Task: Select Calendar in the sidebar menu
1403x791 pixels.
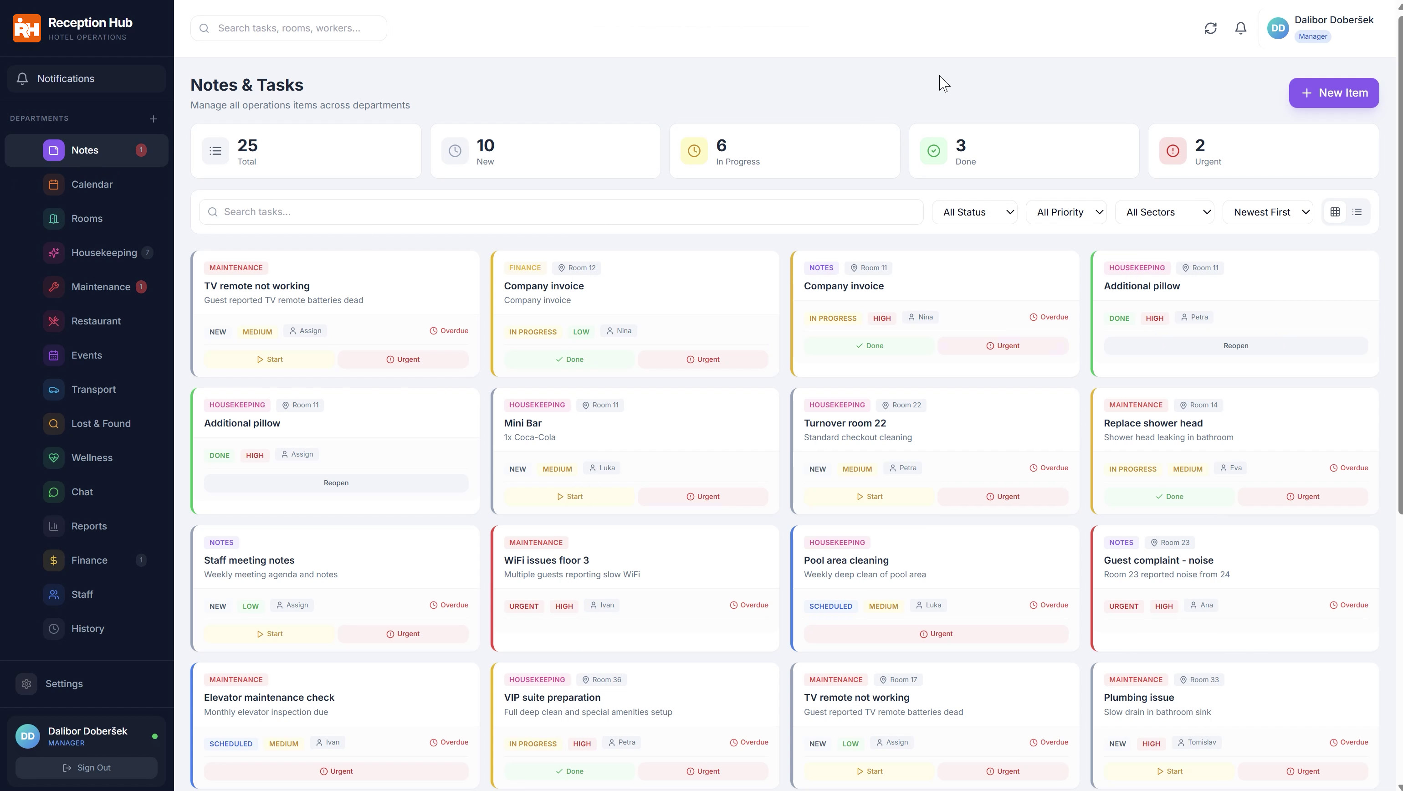Action: [92, 184]
